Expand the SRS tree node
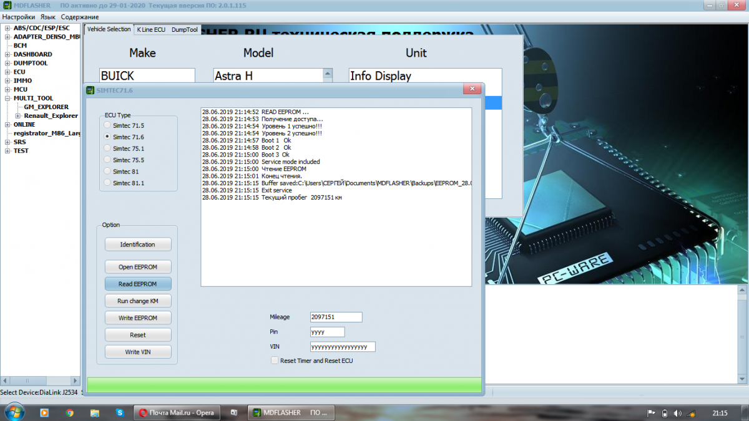Image resolution: width=749 pixels, height=421 pixels. tap(7, 142)
